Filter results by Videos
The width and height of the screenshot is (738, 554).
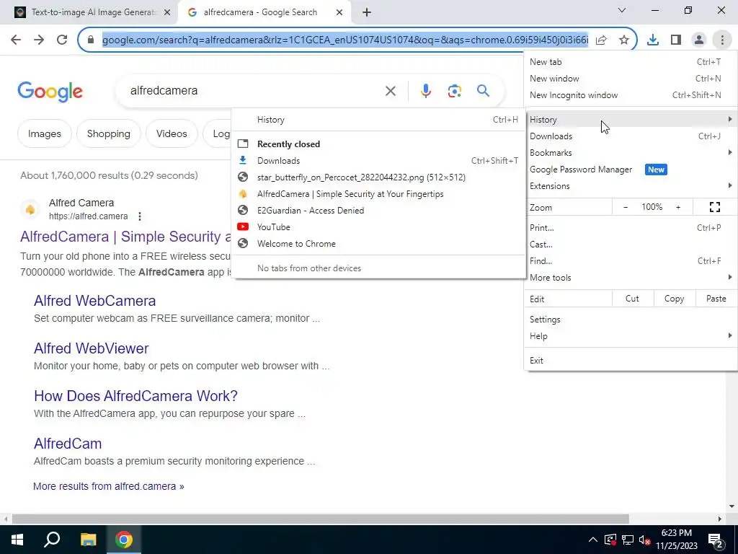[172, 133]
